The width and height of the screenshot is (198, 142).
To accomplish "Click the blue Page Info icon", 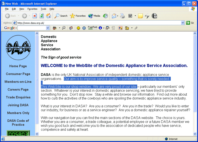I will coord(100,28).
